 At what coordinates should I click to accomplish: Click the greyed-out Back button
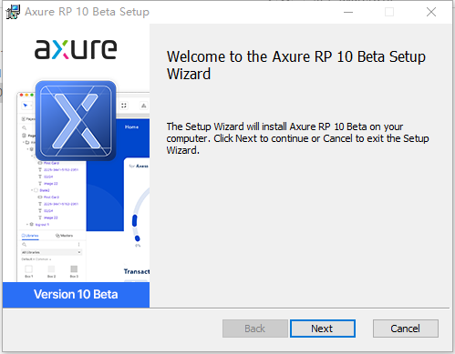tap(255, 329)
